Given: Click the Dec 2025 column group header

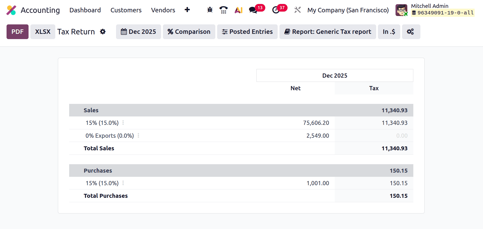Looking at the screenshot, I should [335, 76].
